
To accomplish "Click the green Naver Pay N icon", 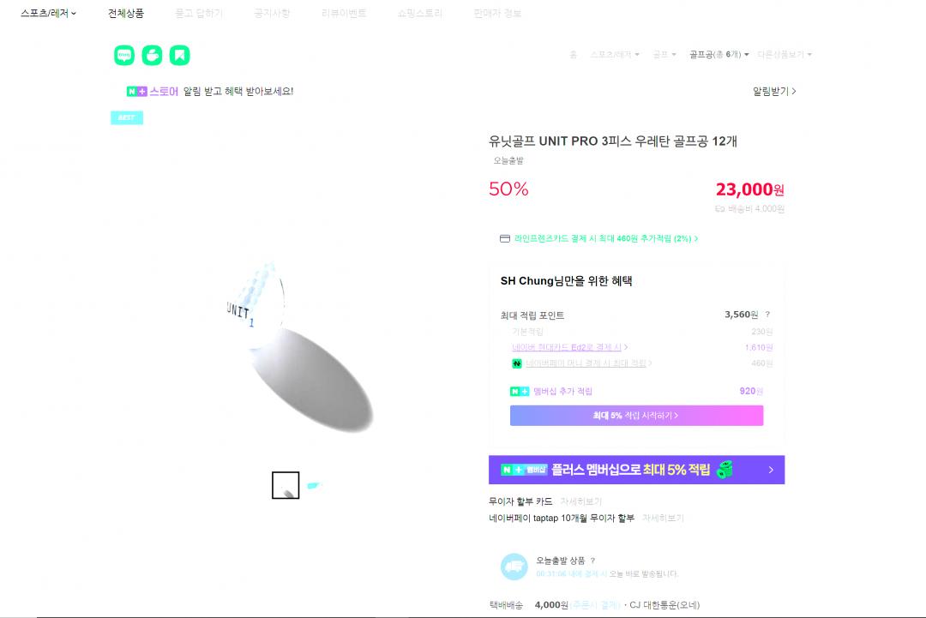I will pyautogui.click(x=517, y=363).
